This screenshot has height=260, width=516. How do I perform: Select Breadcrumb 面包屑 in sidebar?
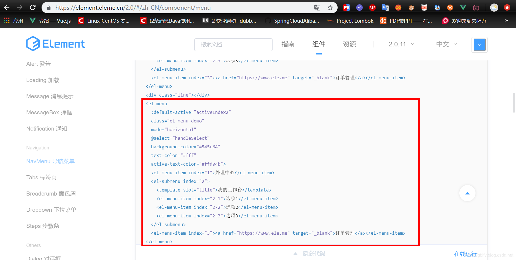[x=51, y=194]
